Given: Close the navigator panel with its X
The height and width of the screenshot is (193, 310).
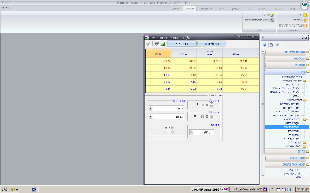Looking at the screenshot, I should 263,37.
